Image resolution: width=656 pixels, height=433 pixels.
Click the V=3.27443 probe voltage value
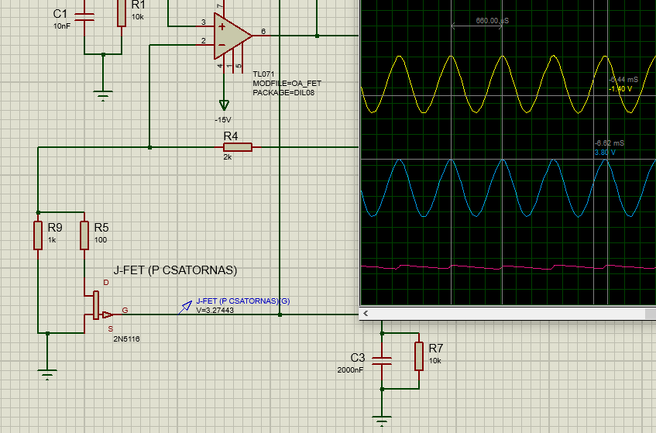pos(215,310)
